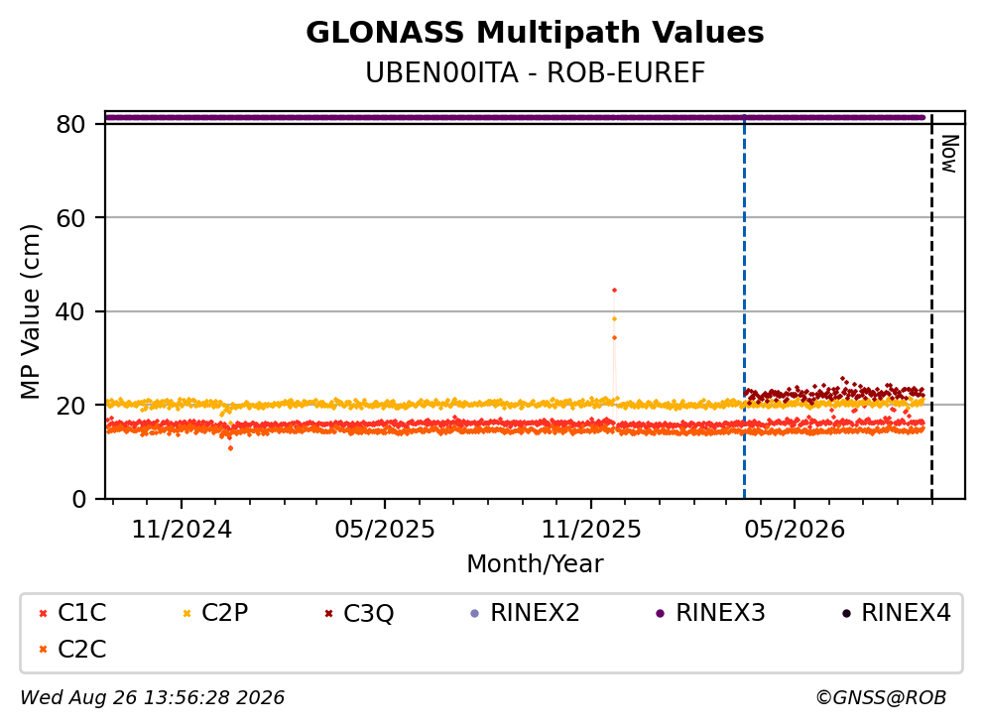This screenshot has height=728, width=985.
Task: Click the RINEX2 legend dot
Action: pos(475,614)
